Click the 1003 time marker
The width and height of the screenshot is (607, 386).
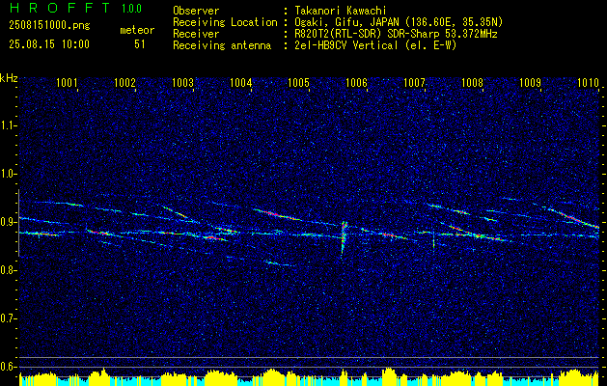(x=182, y=82)
